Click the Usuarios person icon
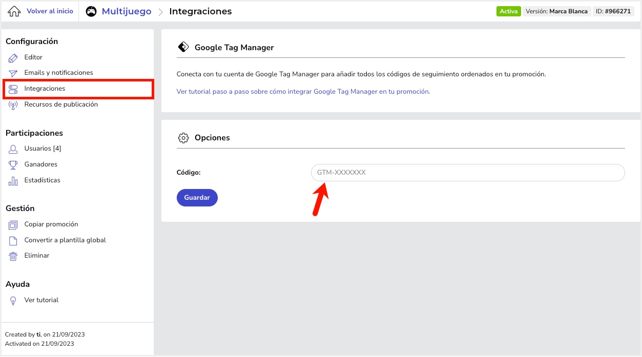642x357 pixels. 13,149
